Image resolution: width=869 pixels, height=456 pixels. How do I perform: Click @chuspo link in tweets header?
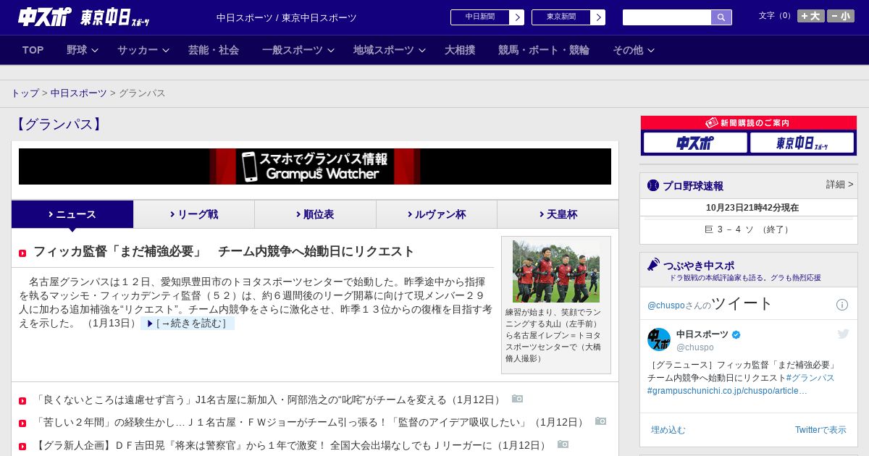(666, 305)
